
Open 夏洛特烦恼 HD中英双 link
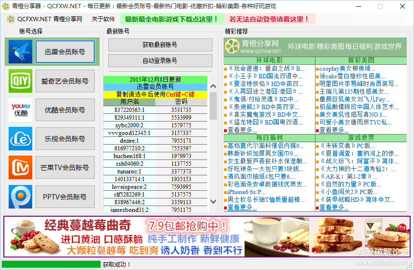coord(265,84)
